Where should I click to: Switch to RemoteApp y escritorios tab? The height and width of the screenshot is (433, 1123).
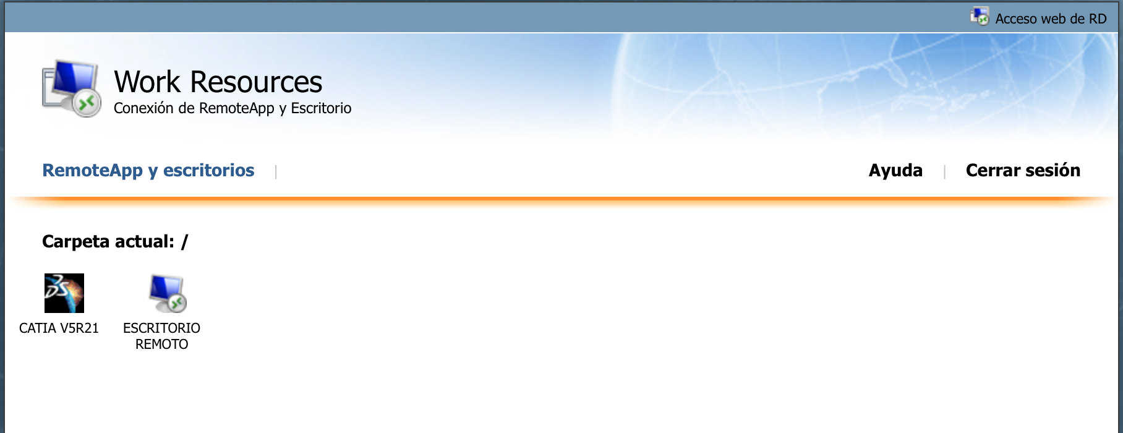pos(148,170)
